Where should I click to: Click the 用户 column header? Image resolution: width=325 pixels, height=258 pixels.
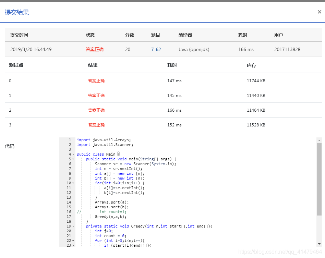[x=279, y=35]
